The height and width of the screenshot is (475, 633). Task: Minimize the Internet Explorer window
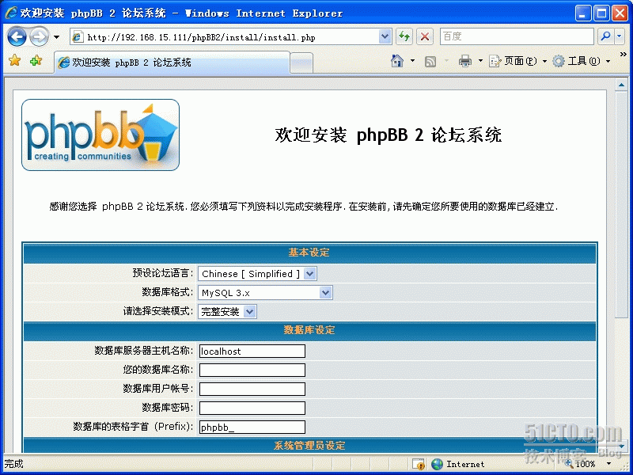[x=582, y=13]
